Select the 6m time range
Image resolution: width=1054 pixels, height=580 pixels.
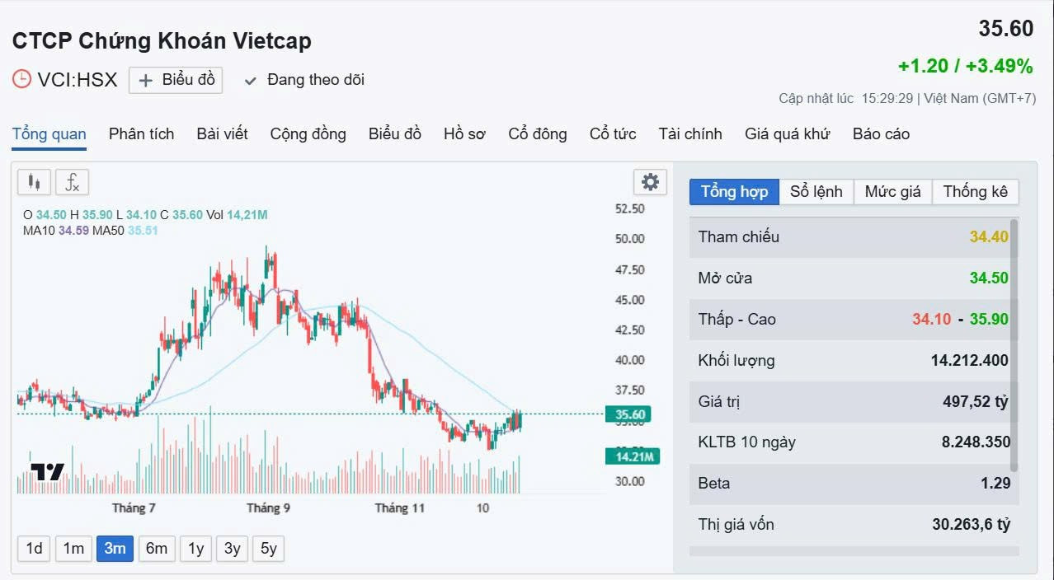point(157,549)
